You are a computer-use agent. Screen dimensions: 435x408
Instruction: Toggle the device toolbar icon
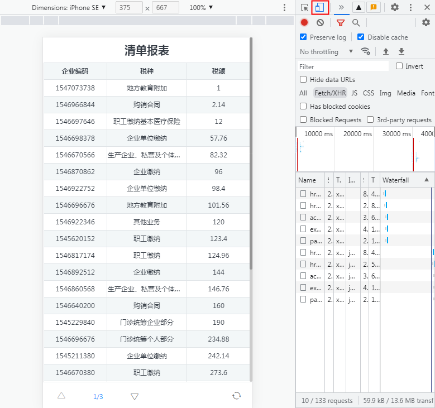point(320,8)
